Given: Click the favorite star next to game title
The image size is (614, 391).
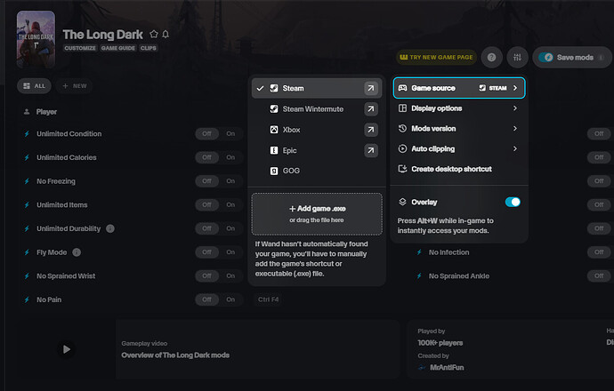Looking at the screenshot, I should coord(154,34).
